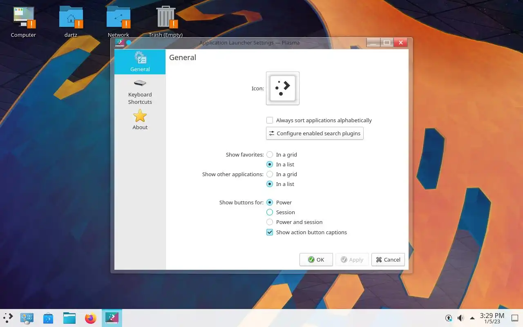
Task: Minimize the Application Launcher Settings window
Action: (x=373, y=43)
